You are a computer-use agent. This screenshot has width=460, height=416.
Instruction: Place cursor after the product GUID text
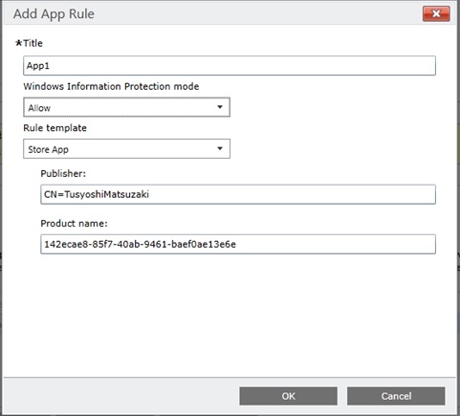pos(237,245)
